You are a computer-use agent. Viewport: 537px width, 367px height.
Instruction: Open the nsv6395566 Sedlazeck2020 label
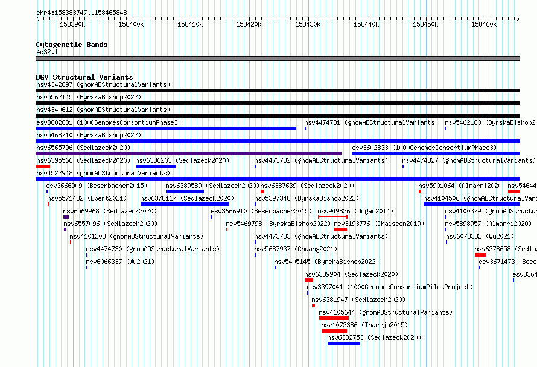click(83, 160)
